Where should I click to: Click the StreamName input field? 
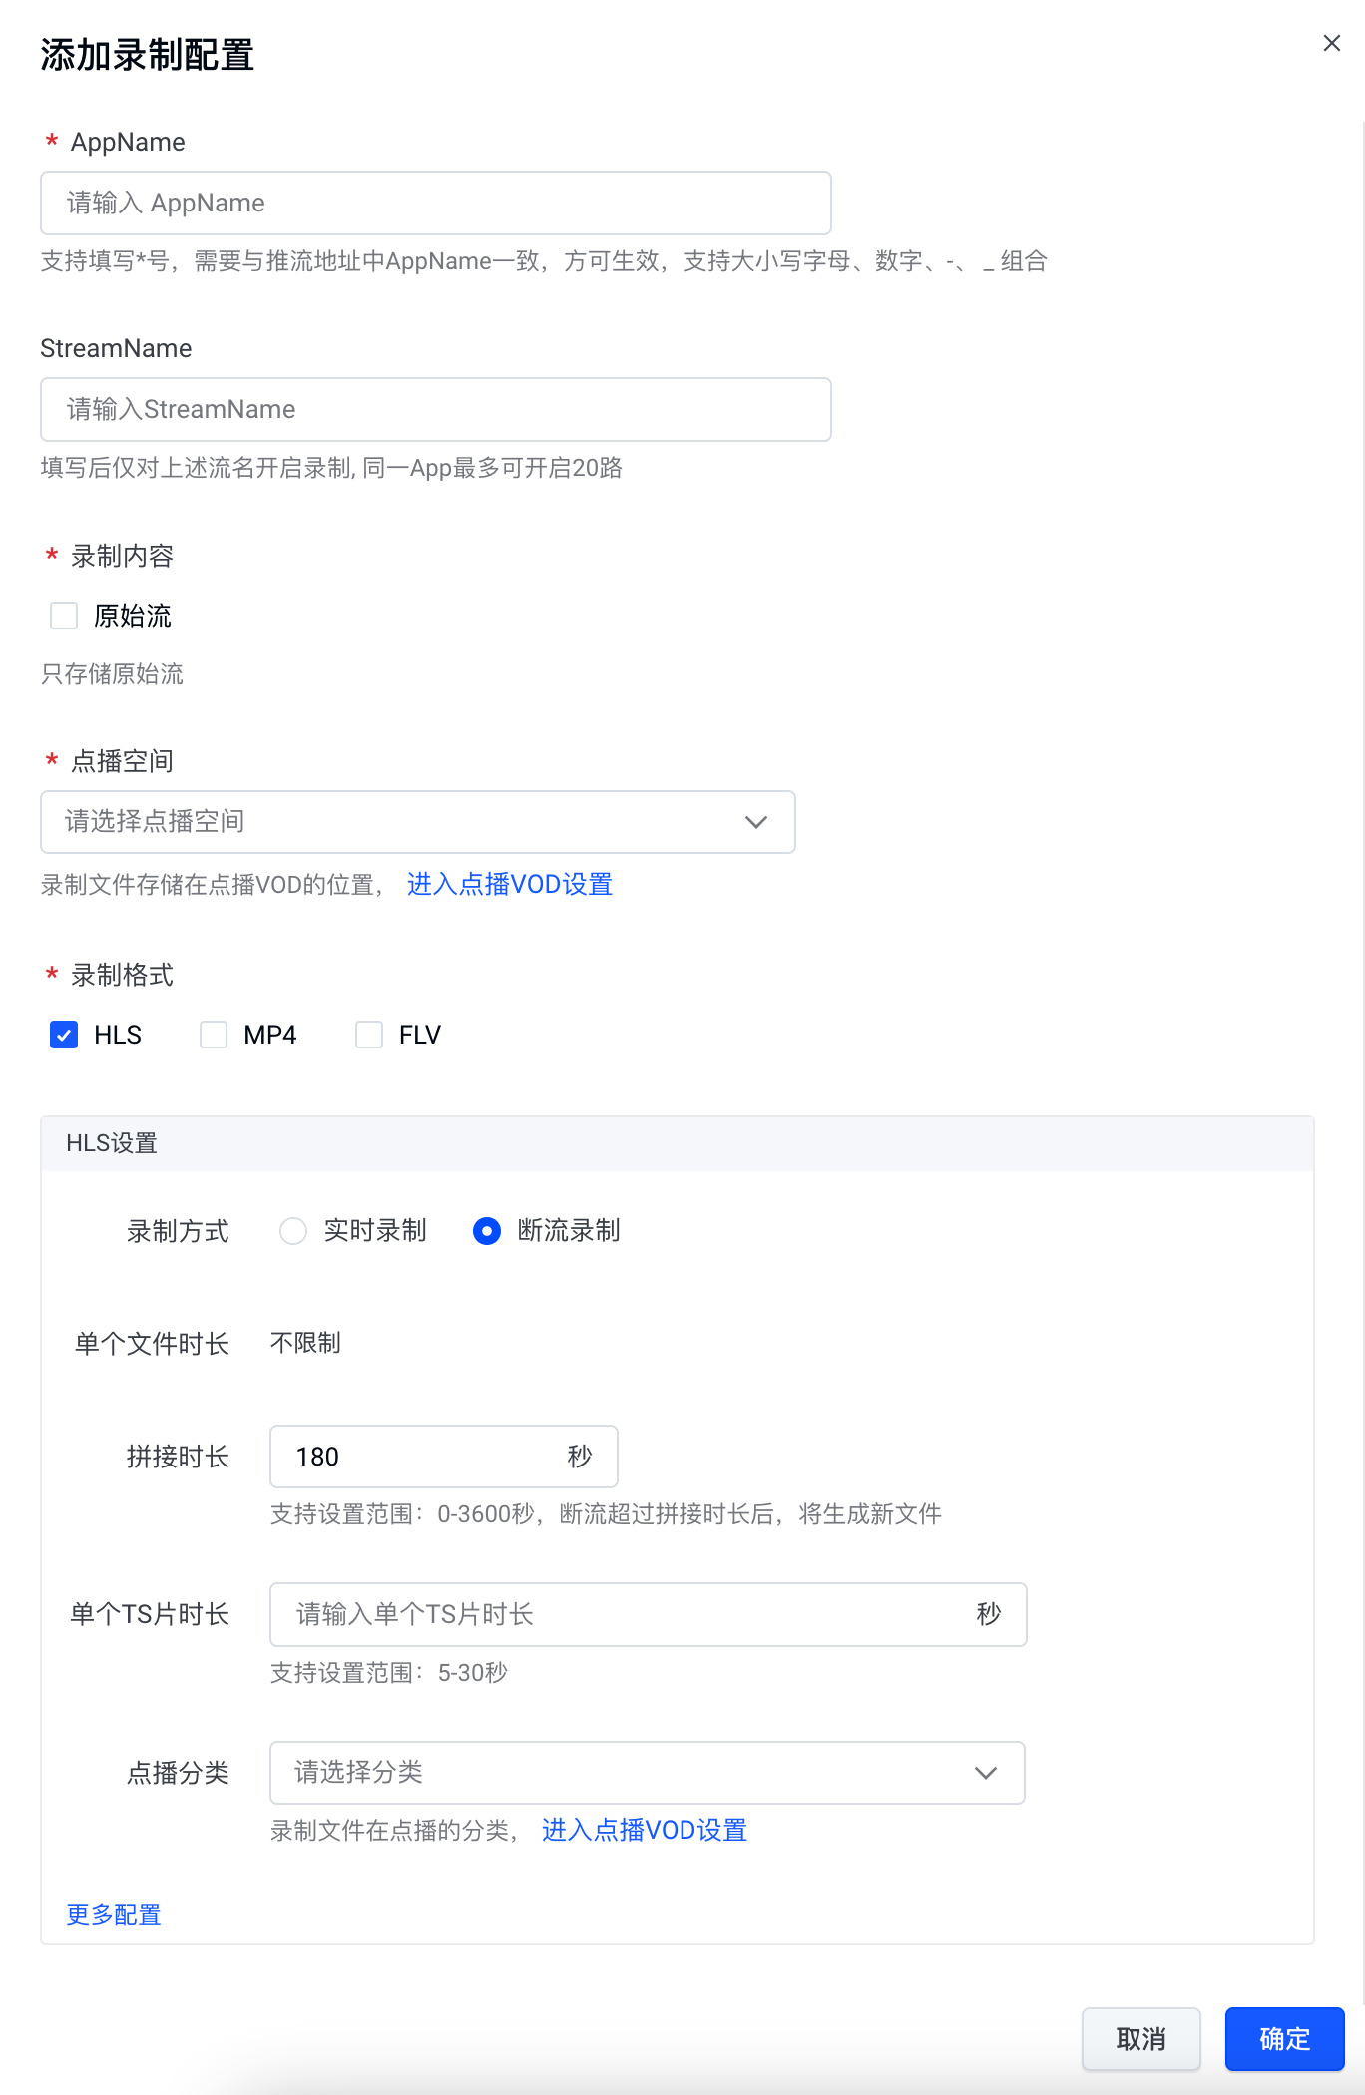[x=435, y=410]
